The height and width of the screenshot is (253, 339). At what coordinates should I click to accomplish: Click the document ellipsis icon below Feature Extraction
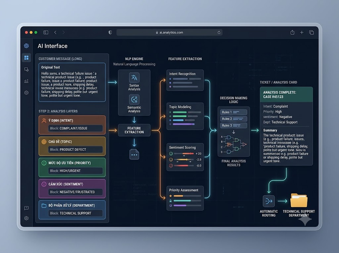[x=134, y=154]
